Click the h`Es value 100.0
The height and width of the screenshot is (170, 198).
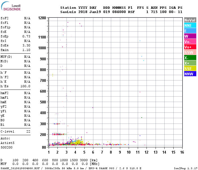(25, 86)
